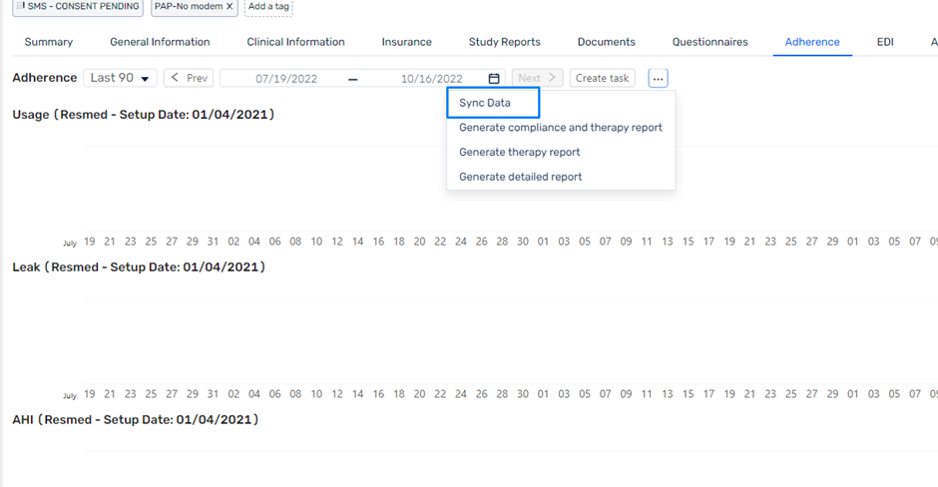Go to the Questionnaires tab
The width and height of the screenshot is (938, 487).
click(709, 42)
